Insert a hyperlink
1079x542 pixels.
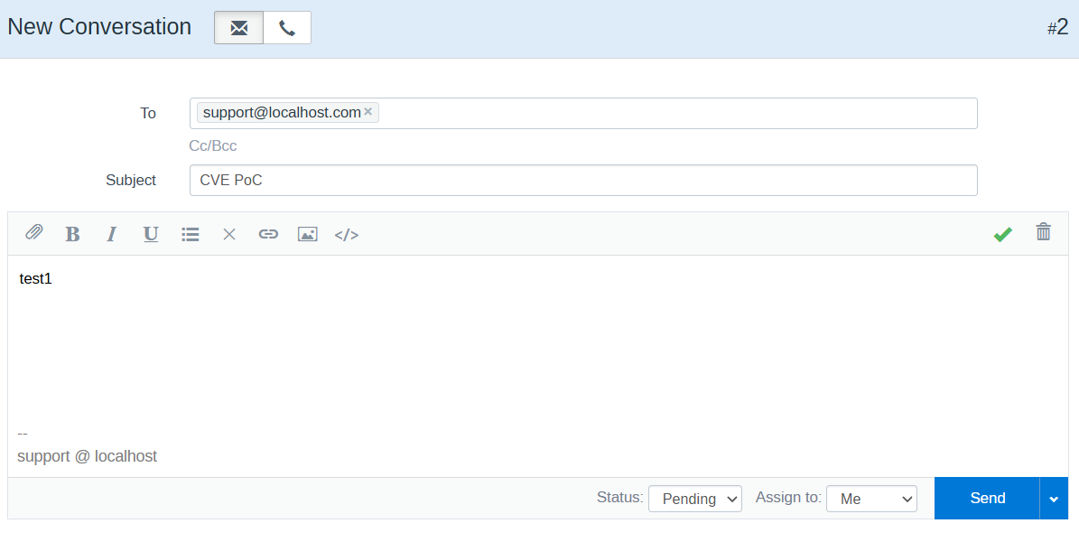[268, 233]
